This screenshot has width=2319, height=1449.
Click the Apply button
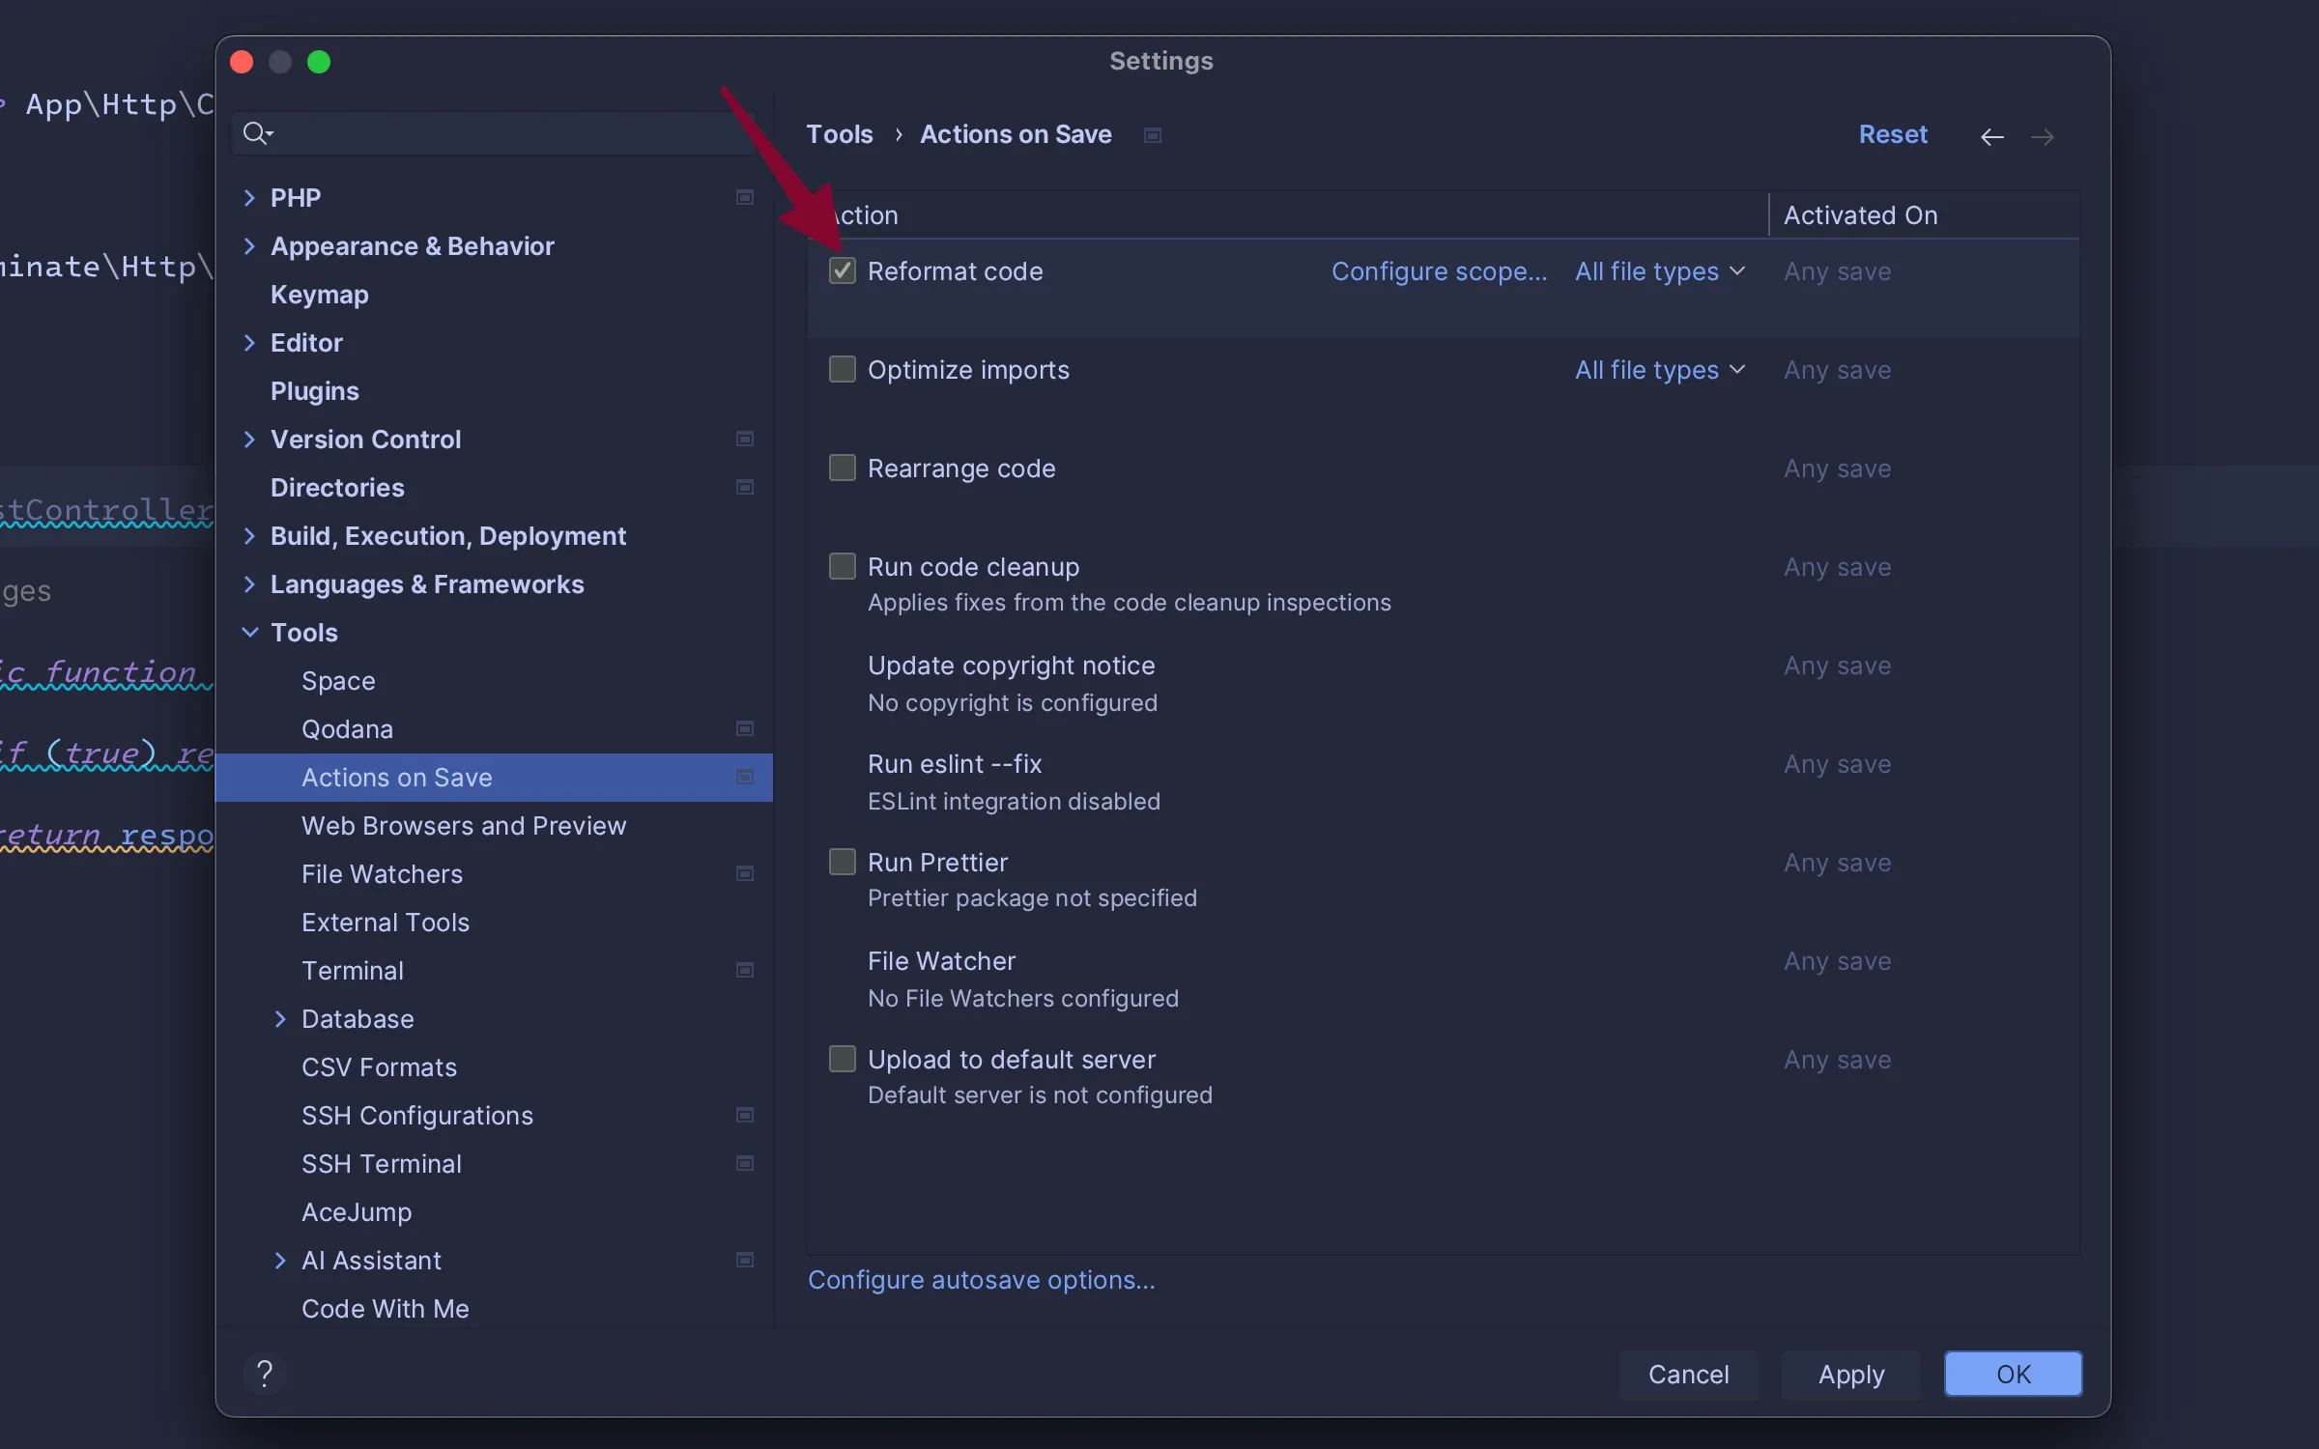point(1851,1374)
